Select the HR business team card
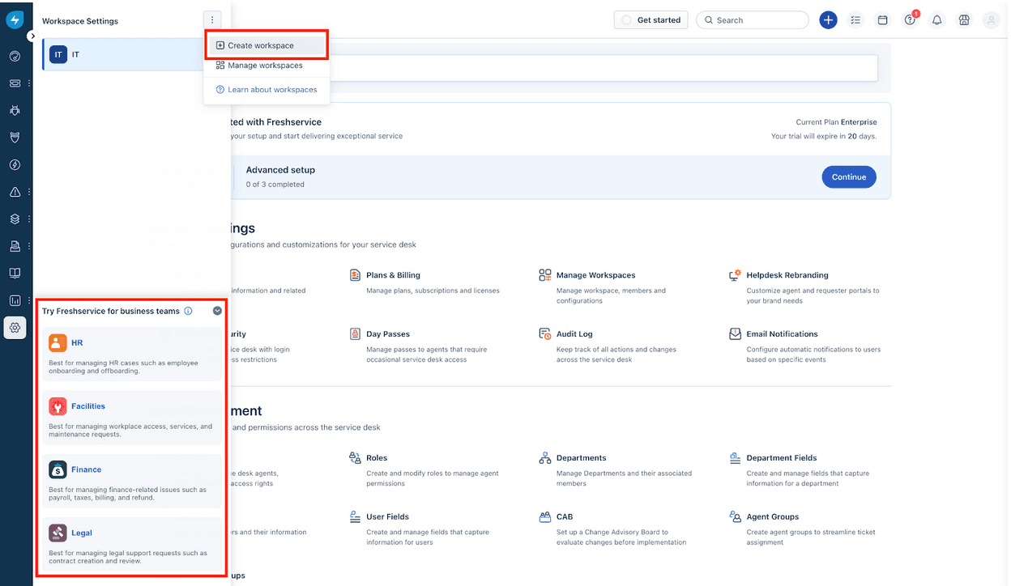 [x=131, y=355]
